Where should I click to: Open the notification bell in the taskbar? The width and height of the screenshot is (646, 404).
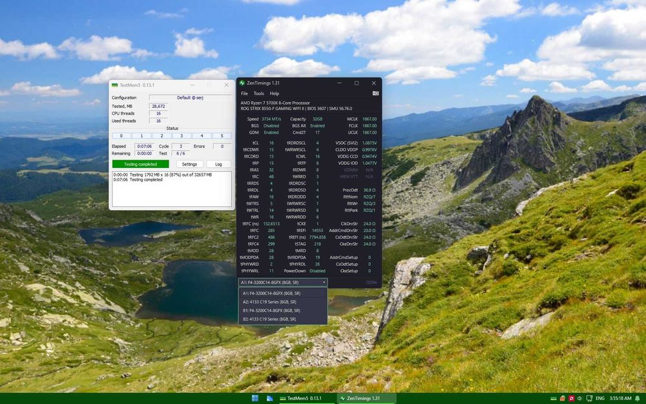tap(638, 398)
